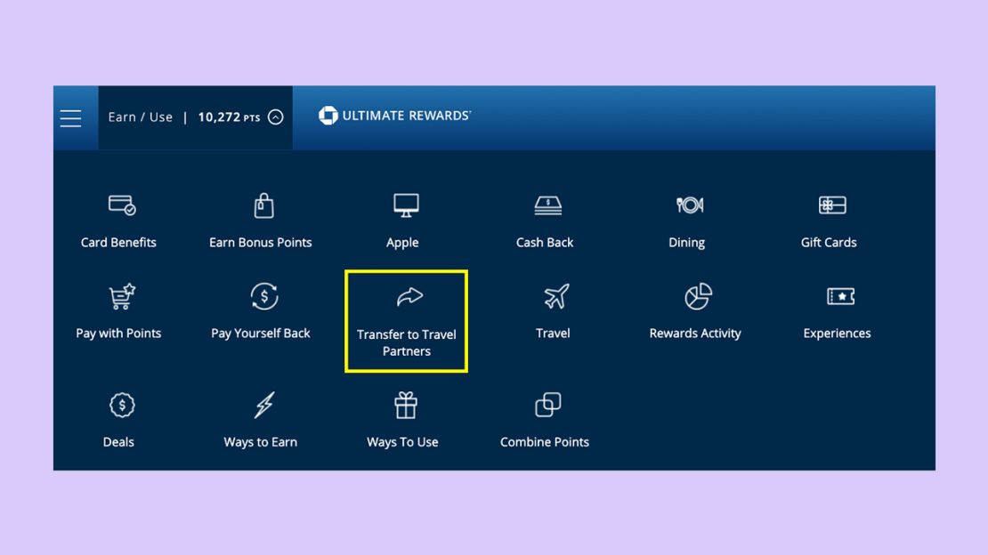Open the Pay with Points label
The image size is (988, 555).
(x=118, y=334)
